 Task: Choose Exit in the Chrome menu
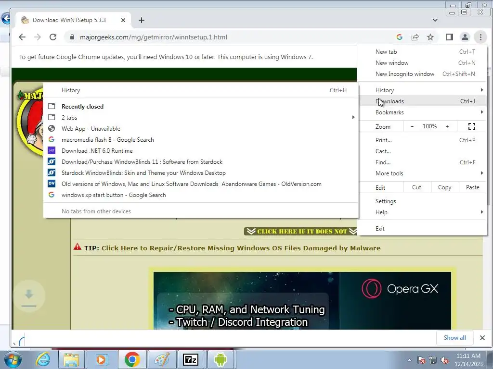pos(422,228)
